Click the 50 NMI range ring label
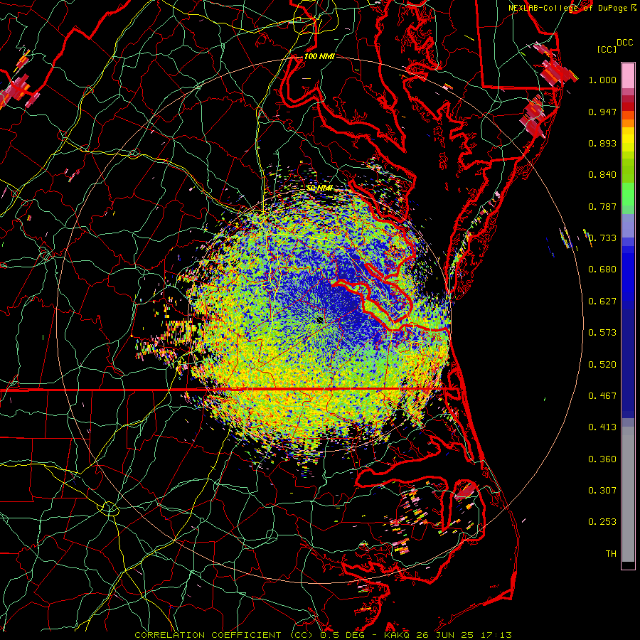640x640 pixels. point(319,188)
